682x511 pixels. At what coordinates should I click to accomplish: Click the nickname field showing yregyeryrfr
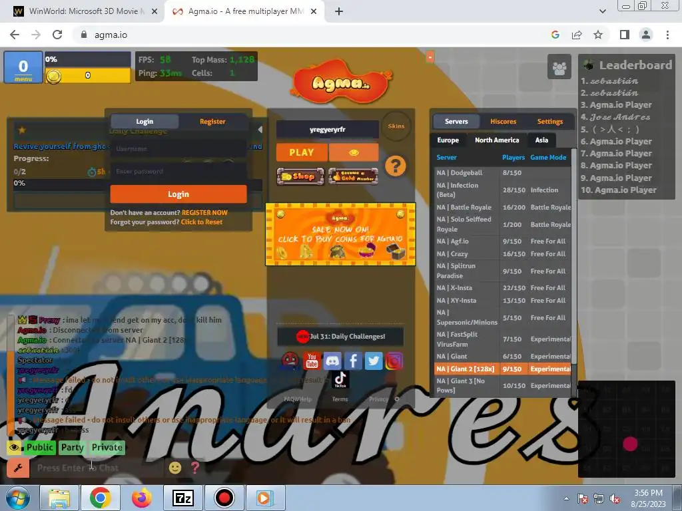pyautogui.click(x=328, y=130)
